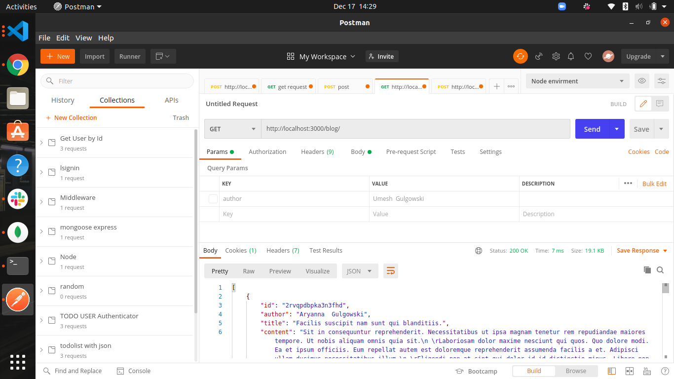Viewport: 674px width, 379px height.
Task: Open Postman settings gear icon
Action: coord(556,56)
